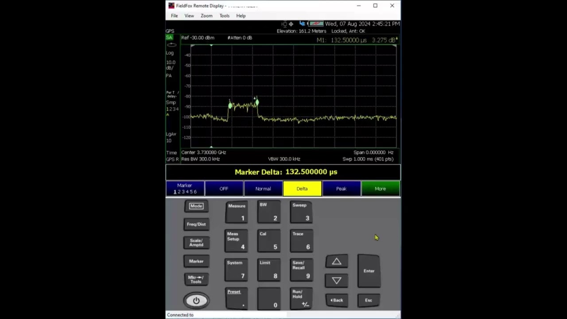The image size is (567, 319).
Task: Click the VBW 300.0 kHz readout
Action: click(x=284, y=159)
